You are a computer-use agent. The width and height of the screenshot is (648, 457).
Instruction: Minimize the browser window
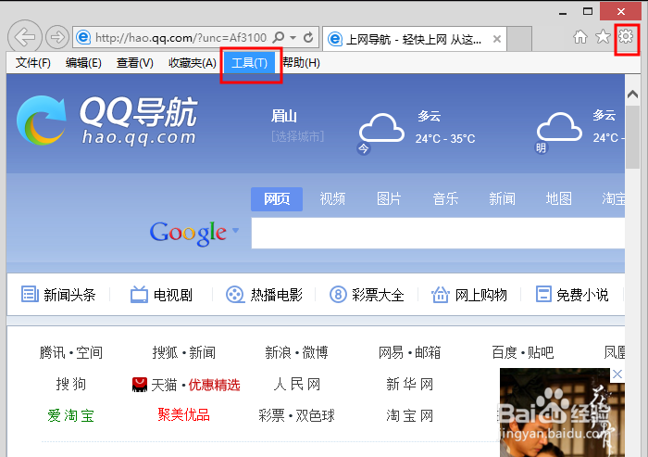click(x=563, y=12)
